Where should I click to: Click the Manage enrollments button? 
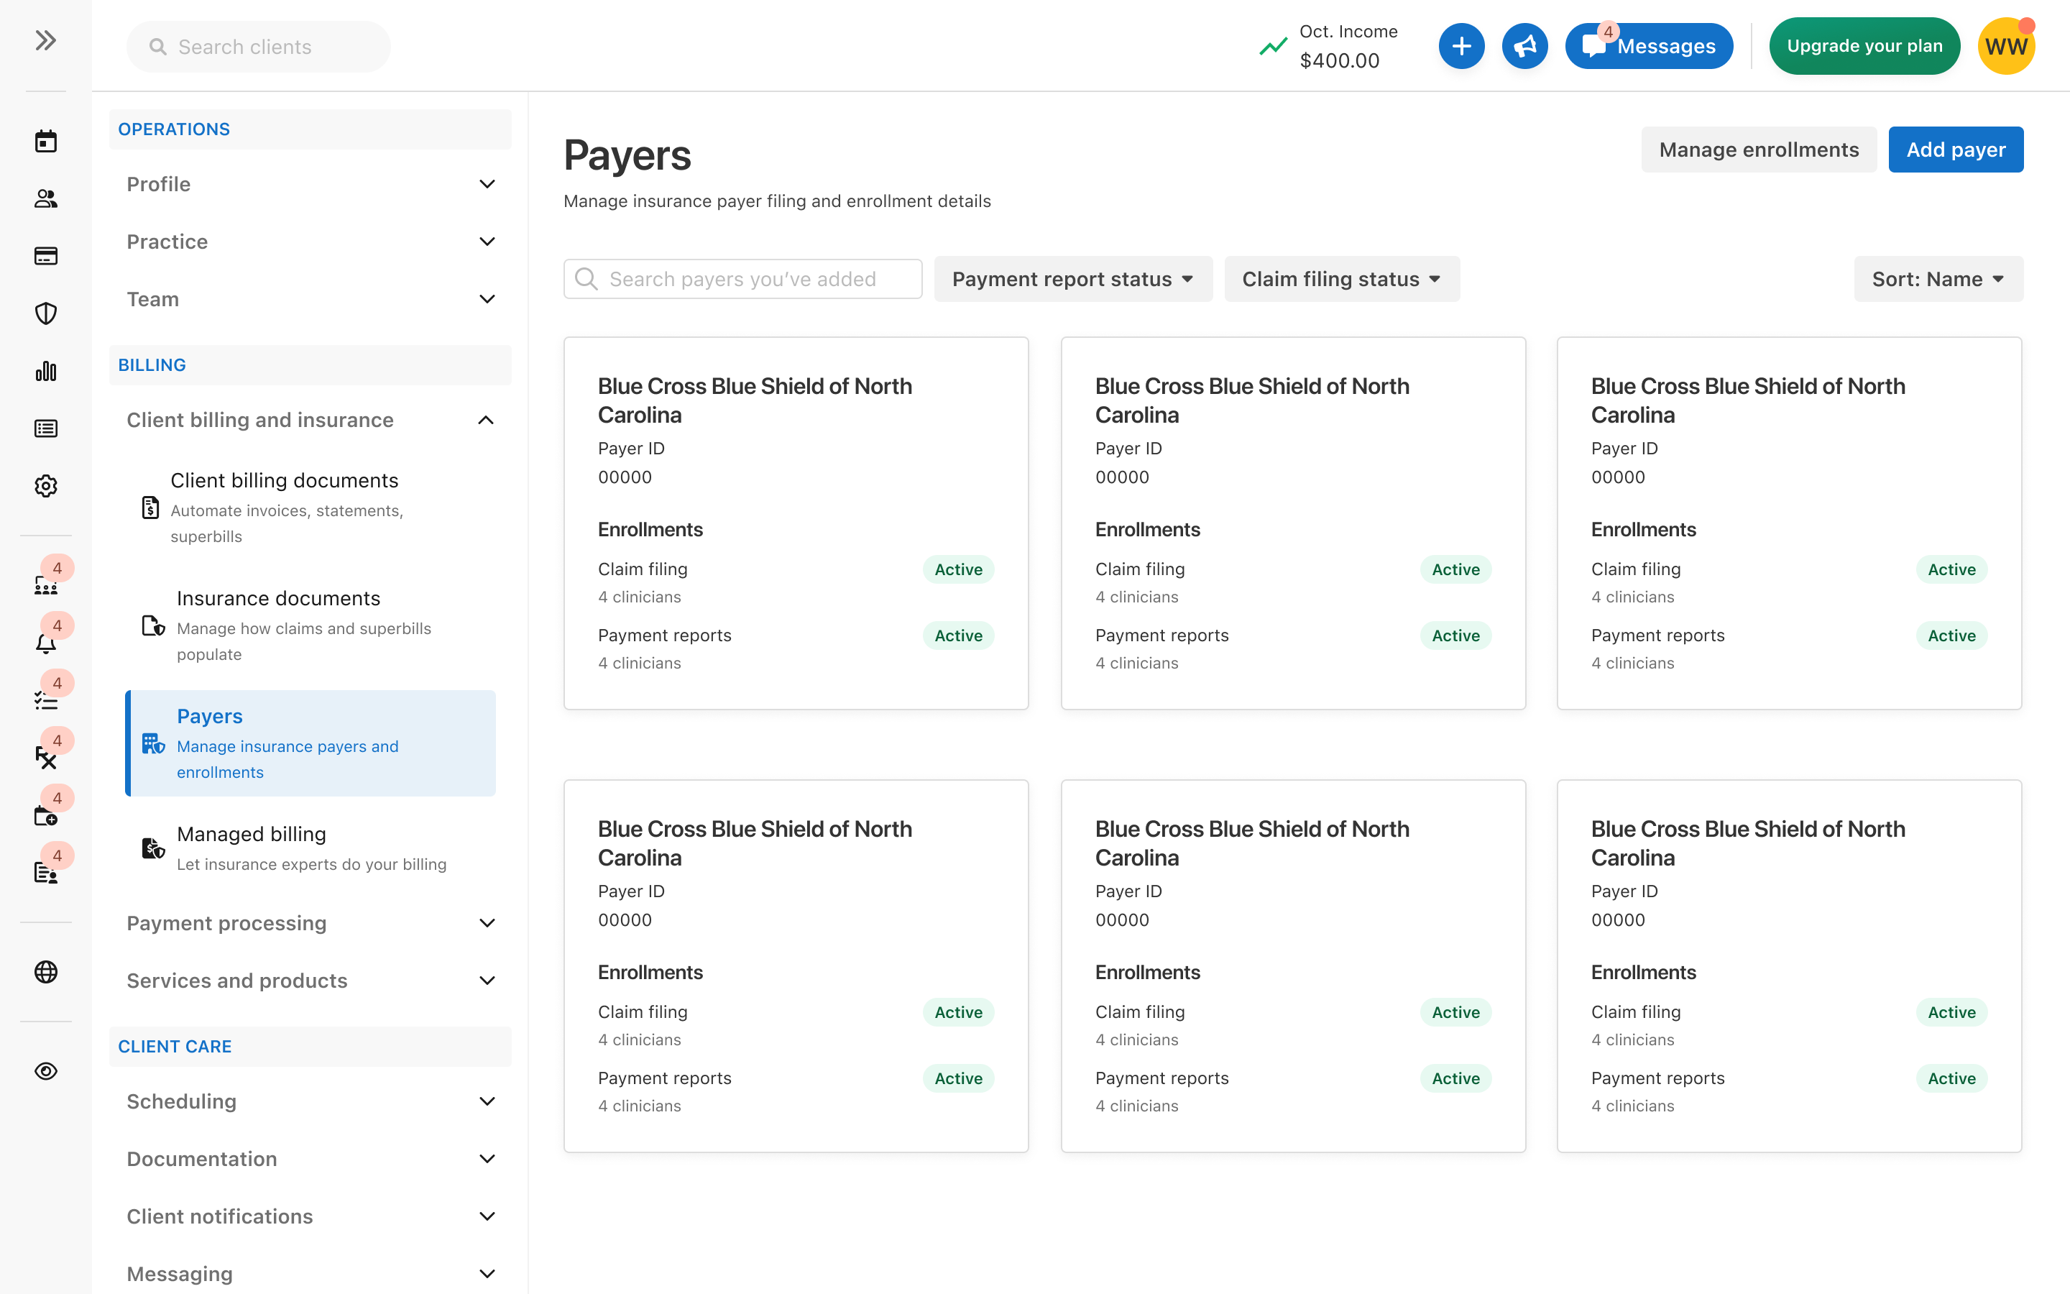(1758, 150)
